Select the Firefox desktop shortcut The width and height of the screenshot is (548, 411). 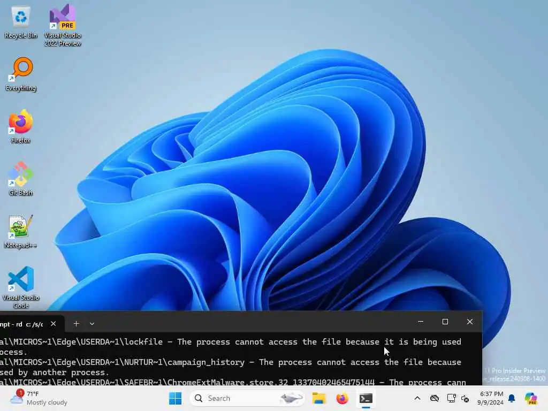[21, 126]
